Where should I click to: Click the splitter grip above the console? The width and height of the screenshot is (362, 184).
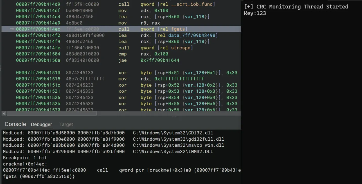coord(175,117)
